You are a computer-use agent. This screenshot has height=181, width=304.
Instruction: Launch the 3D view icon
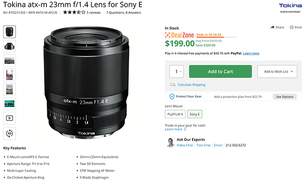9,133
